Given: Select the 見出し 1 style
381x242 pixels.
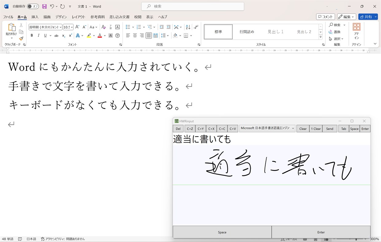Looking at the screenshot, I should [x=275, y=32].
